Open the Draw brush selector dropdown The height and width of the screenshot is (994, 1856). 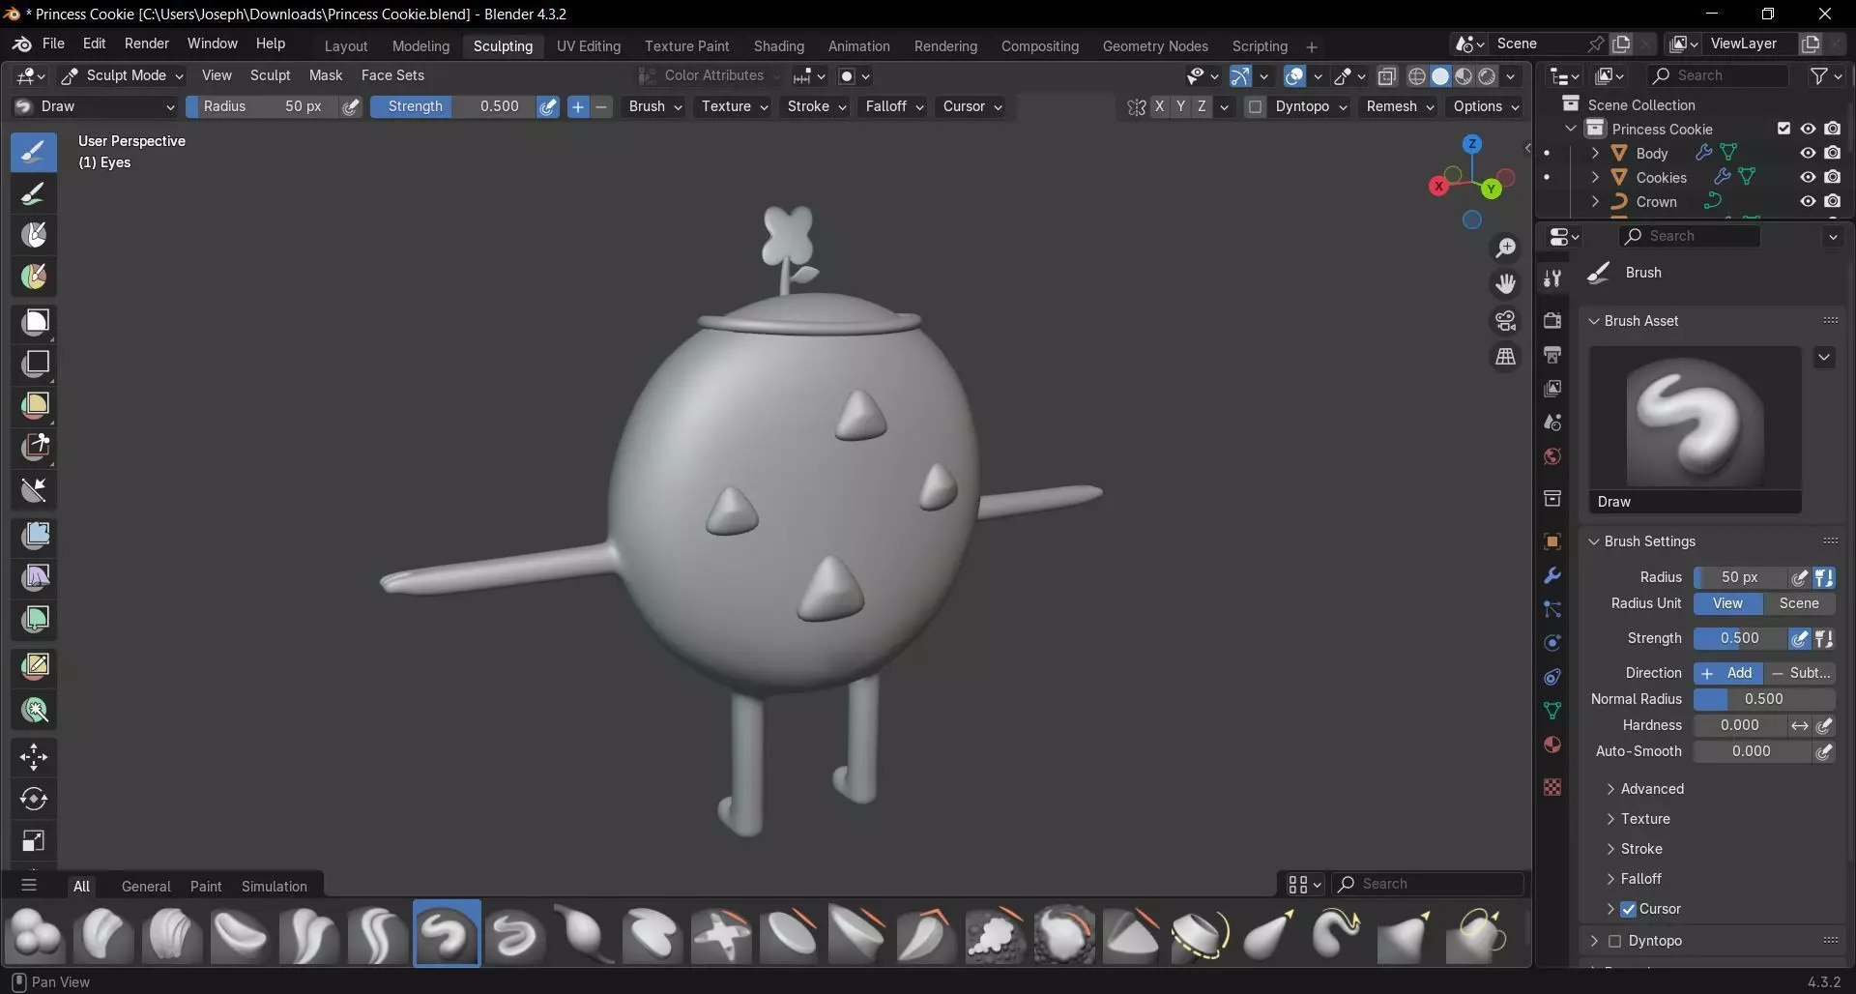[x=95, y=106]
